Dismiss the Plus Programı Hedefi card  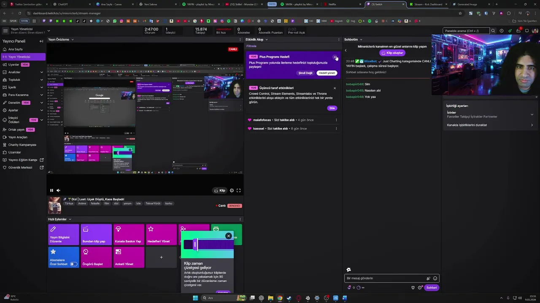pos(335,57)
